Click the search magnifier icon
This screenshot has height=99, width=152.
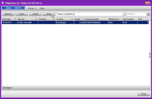point(149,14)
